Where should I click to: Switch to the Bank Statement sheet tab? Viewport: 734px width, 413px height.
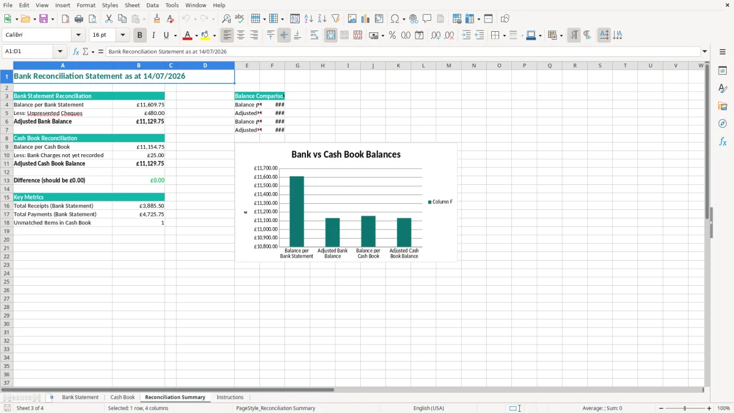coord(80,398)
